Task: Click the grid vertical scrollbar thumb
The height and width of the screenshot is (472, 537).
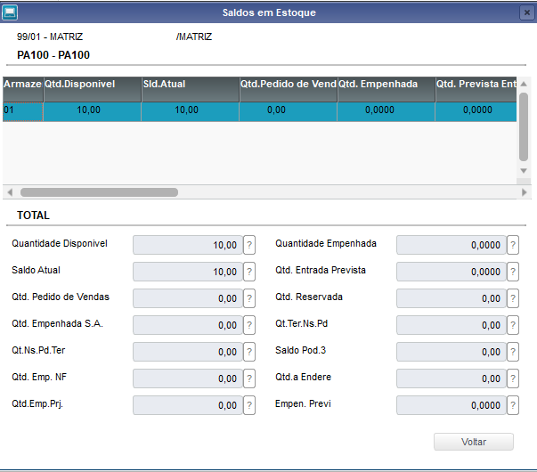Action: (524, 126)
